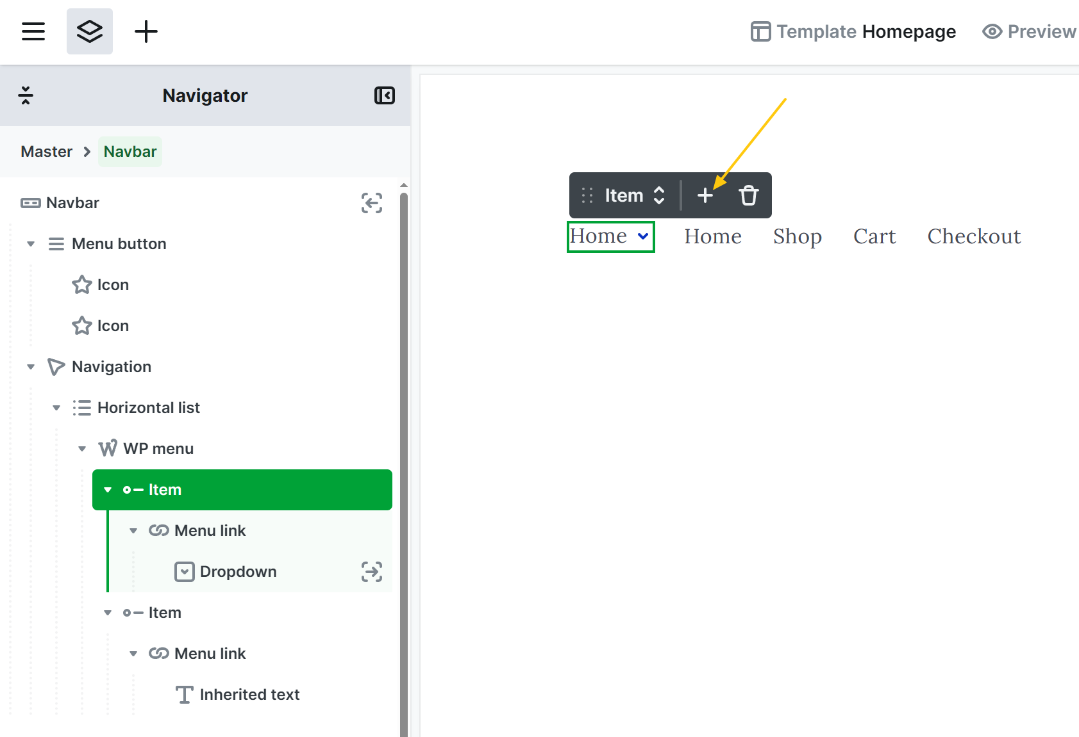Collapse the Horizontal list node
1079x737 pixels.
56,408
